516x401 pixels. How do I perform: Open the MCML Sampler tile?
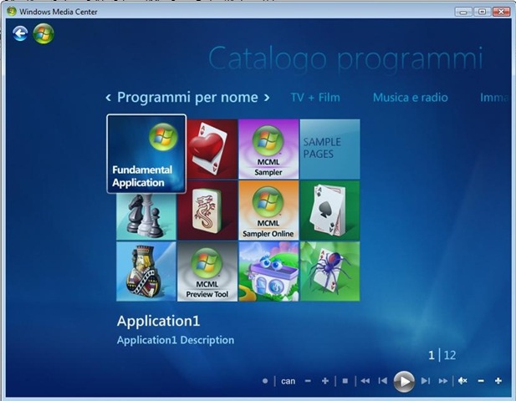tap(268, 150)
